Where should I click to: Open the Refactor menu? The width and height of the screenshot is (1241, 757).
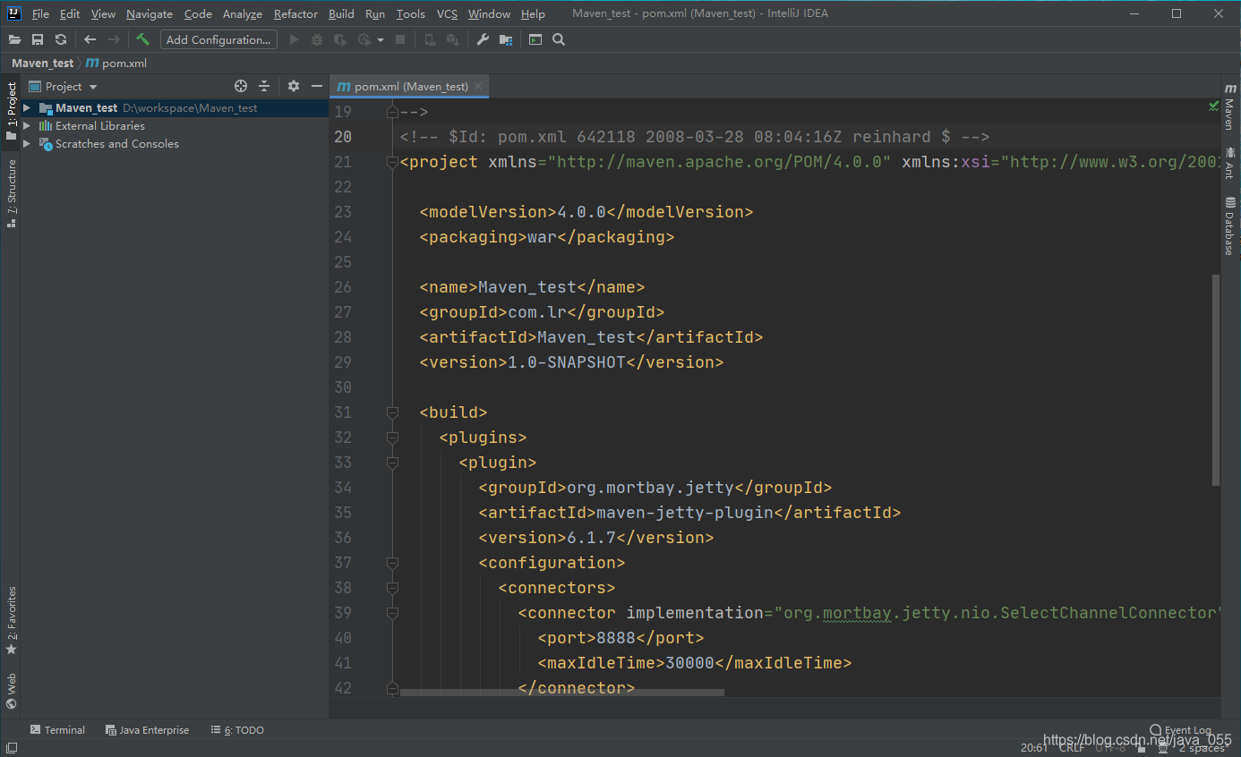point(295,13)
